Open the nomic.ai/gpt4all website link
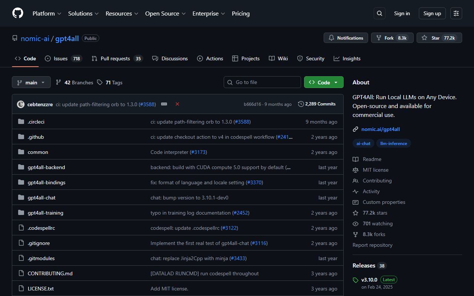Screen dimensions: 474x296 (380, 129)
